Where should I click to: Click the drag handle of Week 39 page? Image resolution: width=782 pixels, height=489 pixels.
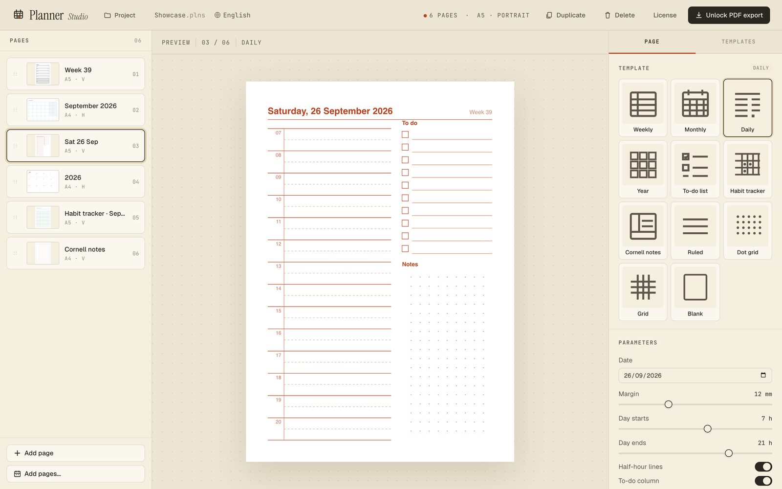click(15, 74)
